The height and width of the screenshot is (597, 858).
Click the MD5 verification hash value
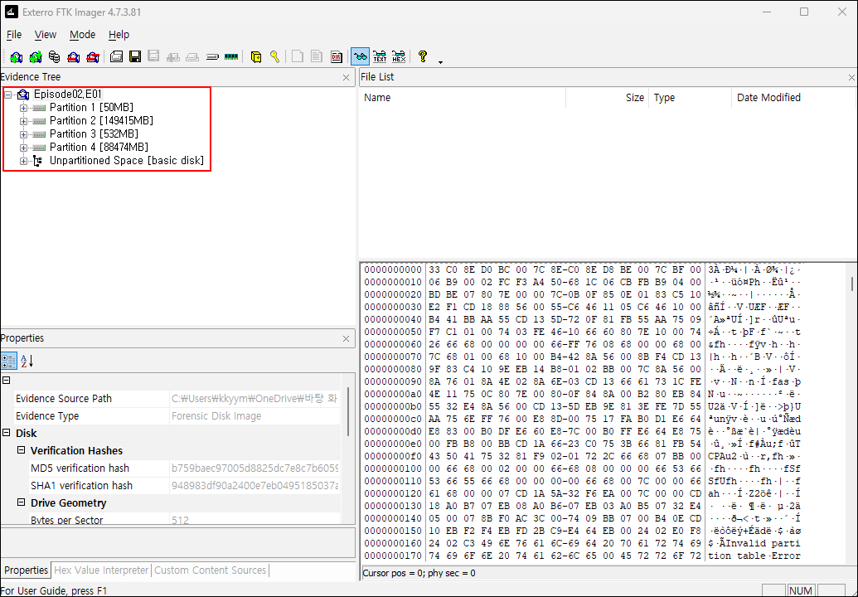tap(254, 468)
